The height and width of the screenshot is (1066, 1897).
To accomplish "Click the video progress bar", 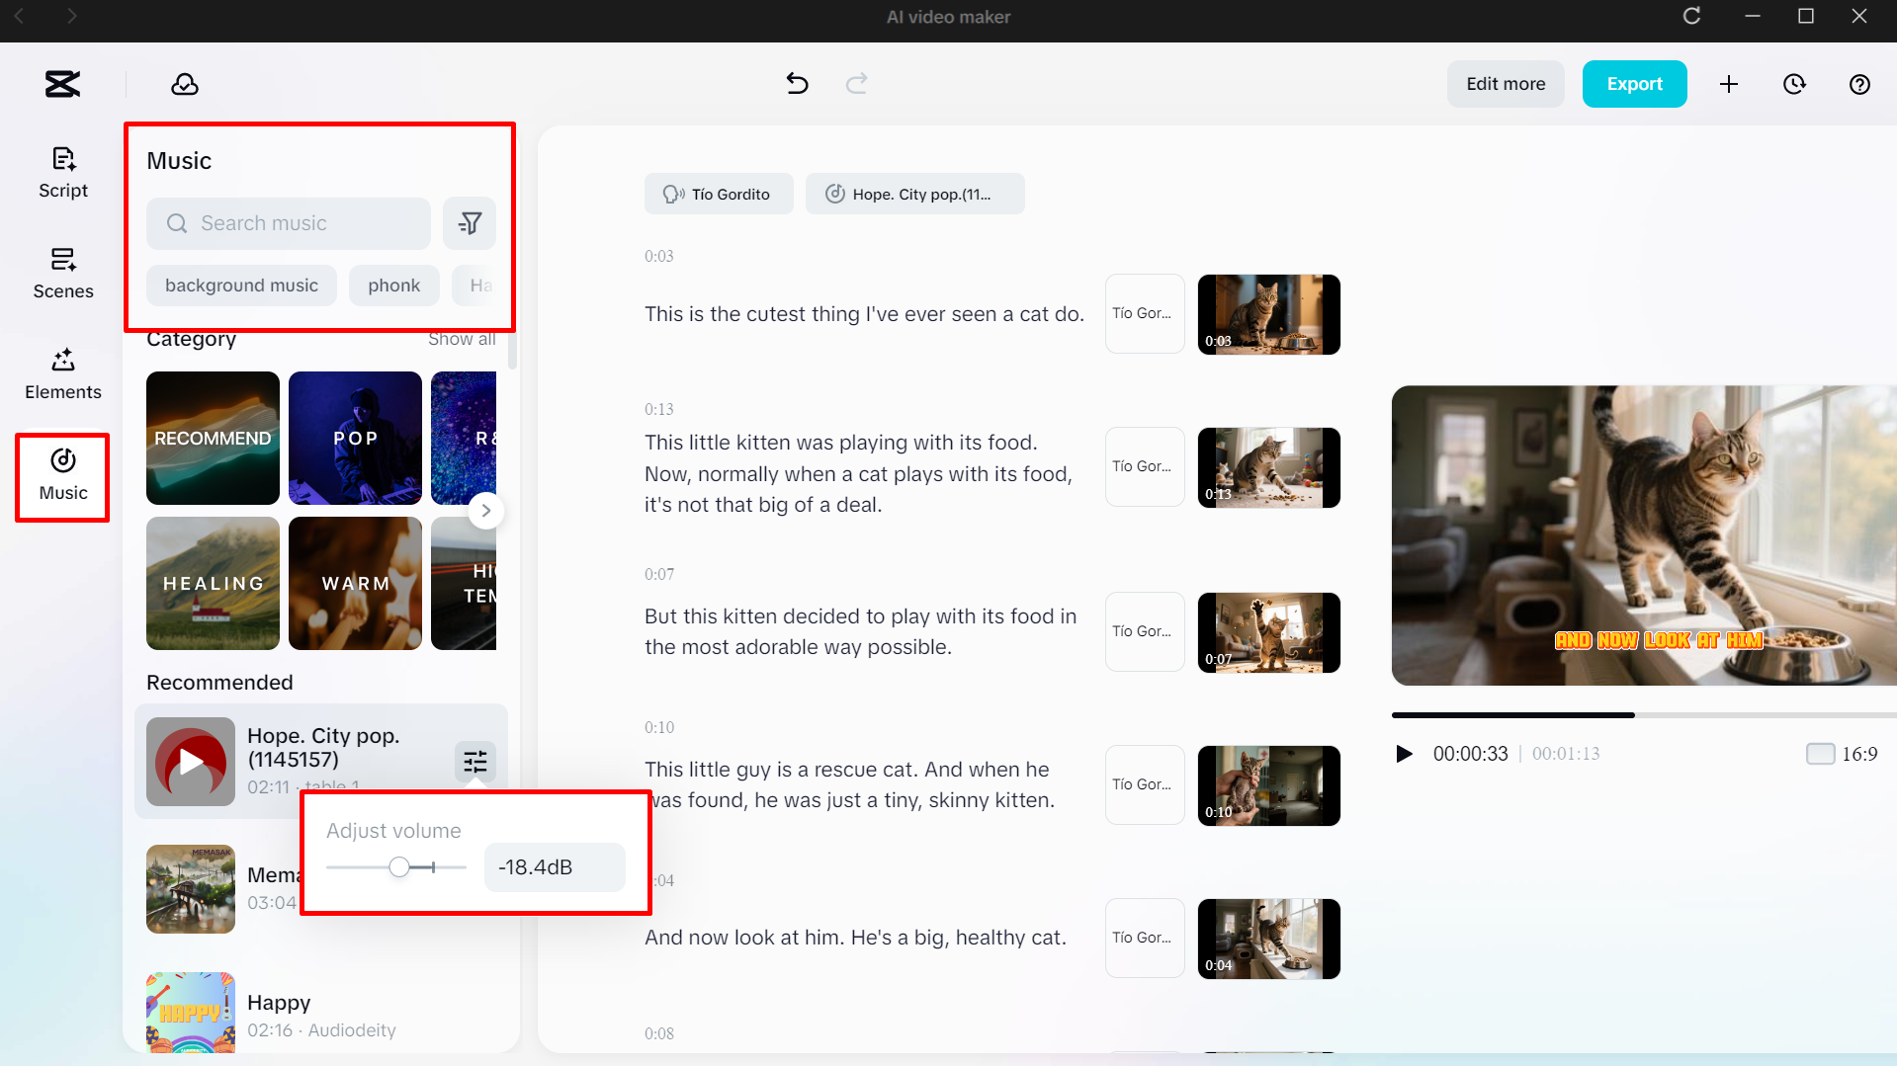I will (1644, 714).
